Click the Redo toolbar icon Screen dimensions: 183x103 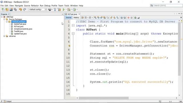(x=25, y=9)
